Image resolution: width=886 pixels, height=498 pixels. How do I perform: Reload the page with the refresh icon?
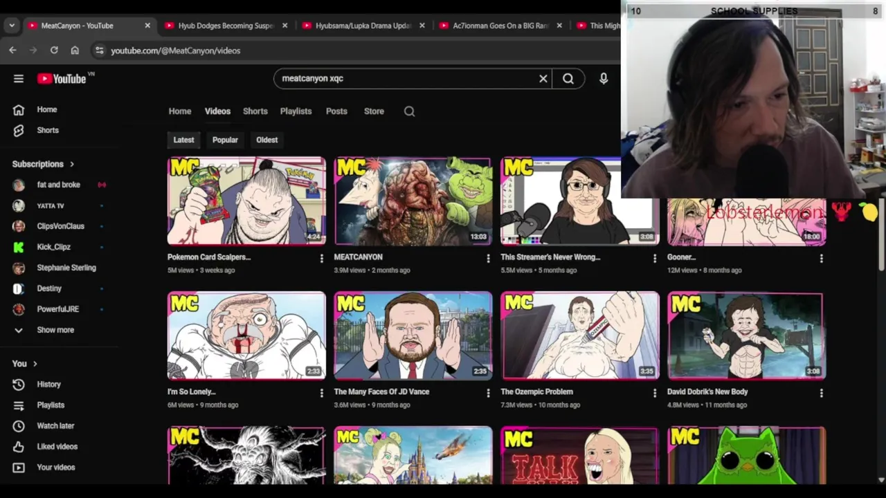point(54,50)
